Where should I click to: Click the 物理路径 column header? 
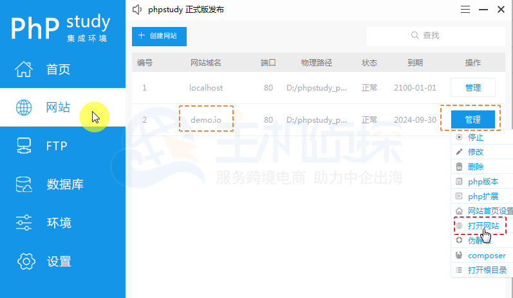pyautogui.click(x=317, y=63)
